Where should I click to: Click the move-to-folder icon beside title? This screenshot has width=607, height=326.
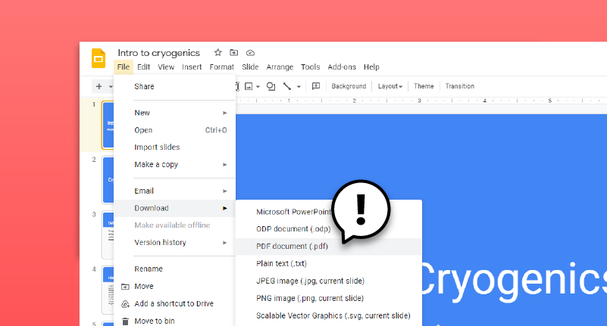[x=234, y=53]
